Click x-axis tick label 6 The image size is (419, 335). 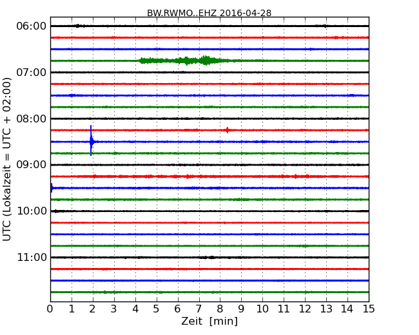tap(178, 309)
